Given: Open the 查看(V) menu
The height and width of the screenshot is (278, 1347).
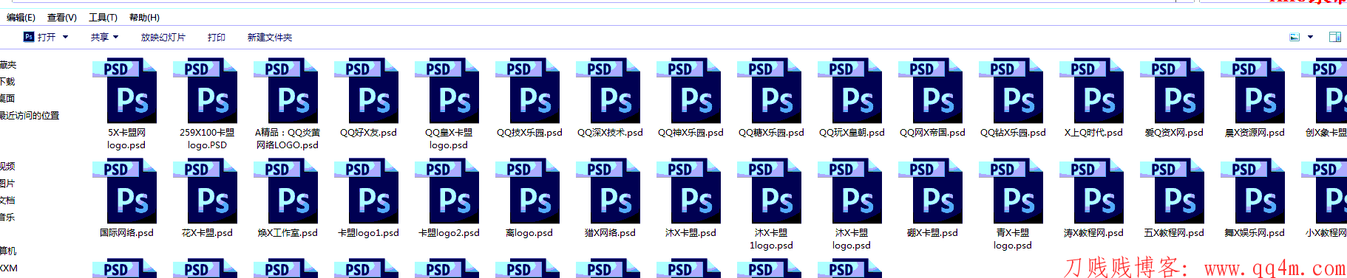Looking at the screenshot, I should coord(62,18).
